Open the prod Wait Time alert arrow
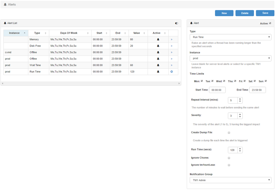The image size is (276, 191). coord(171,65)
